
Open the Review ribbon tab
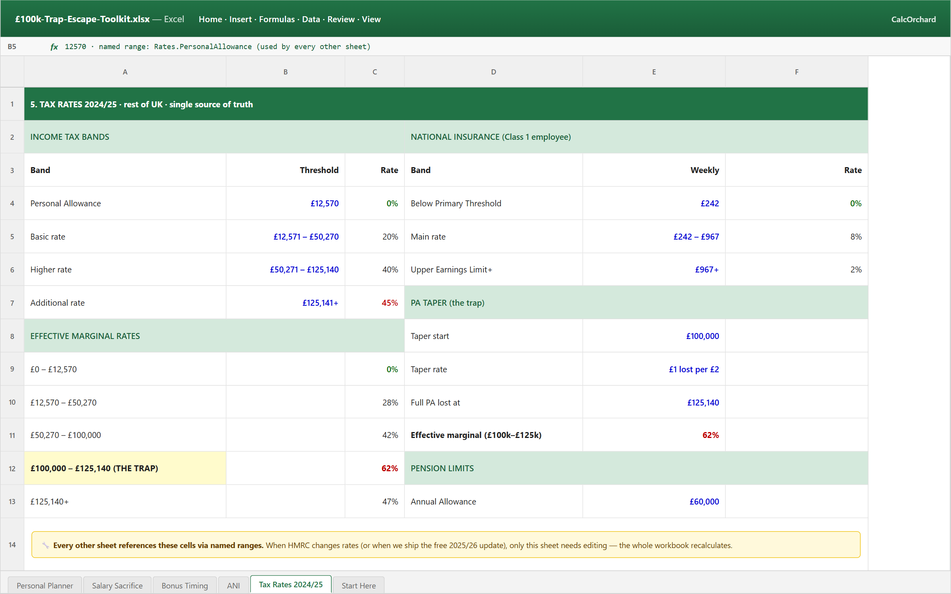(x=341, y=19)
